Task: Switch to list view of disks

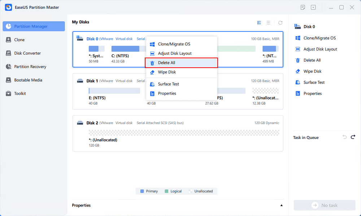Action: click(x=269, y=23)
